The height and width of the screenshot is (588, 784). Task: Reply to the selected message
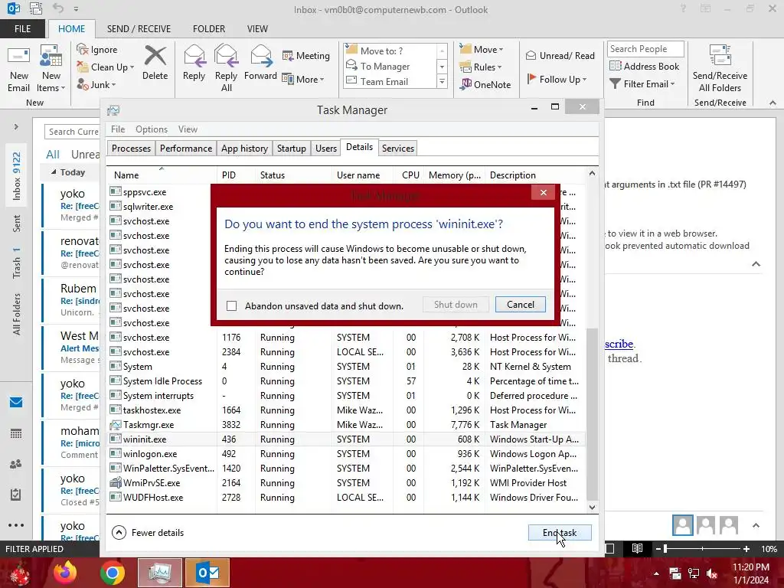point(194,63)
